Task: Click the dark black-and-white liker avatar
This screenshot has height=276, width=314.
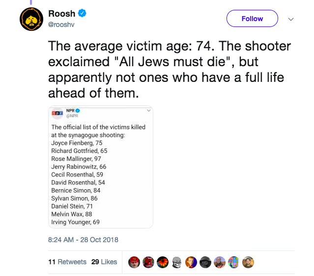Action: [205, 262]
